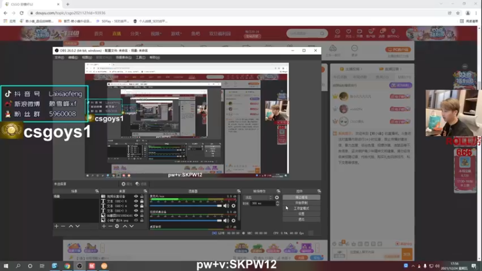Expand Douyu category dropdown in navigation

tap(135, 34)
